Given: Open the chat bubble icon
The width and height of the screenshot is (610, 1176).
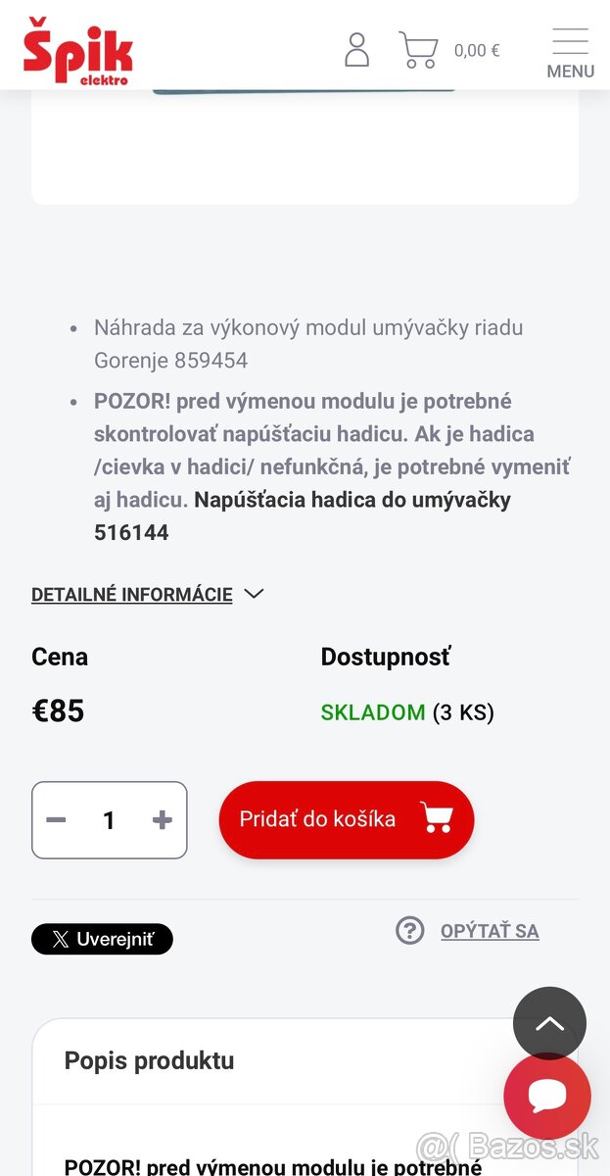Looking at the screenshot, I should click(x=547, y=1096).
